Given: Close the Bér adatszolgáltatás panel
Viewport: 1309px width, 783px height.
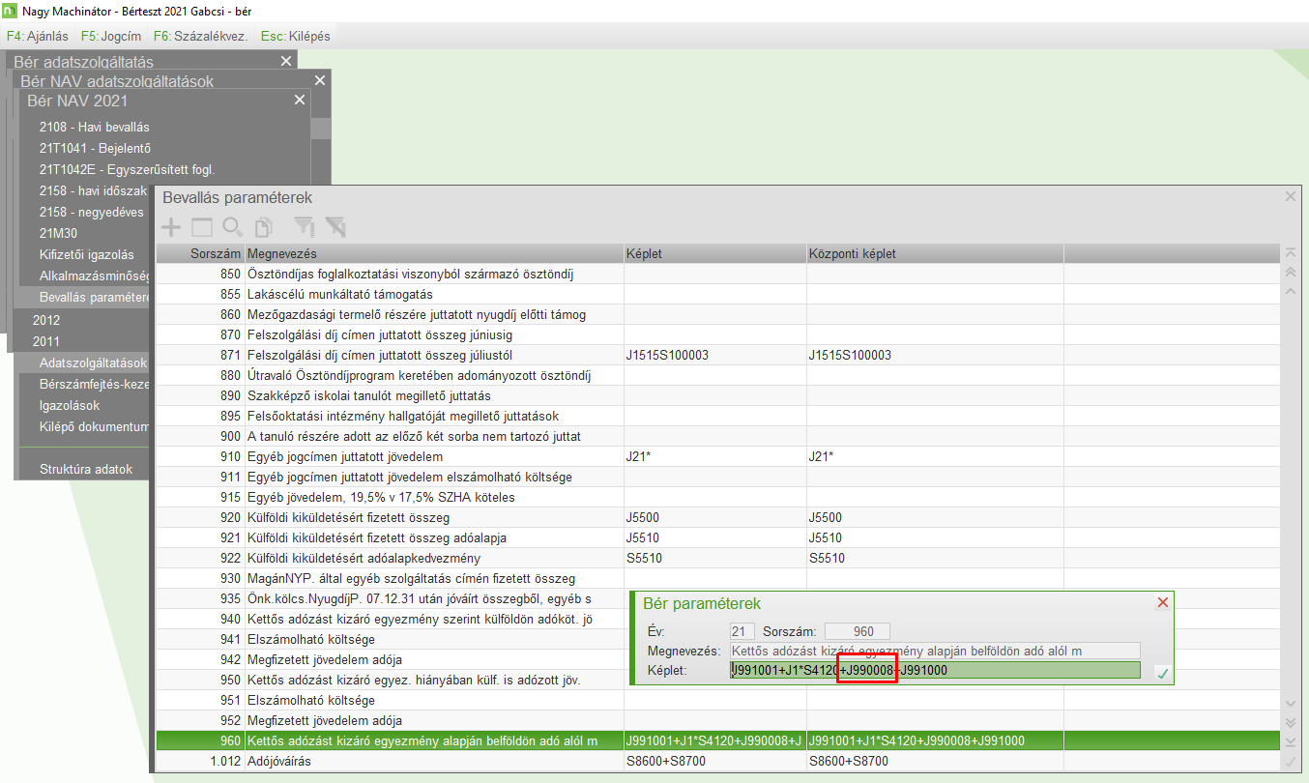Looking at the screenshot, I should tap(285, 61).
